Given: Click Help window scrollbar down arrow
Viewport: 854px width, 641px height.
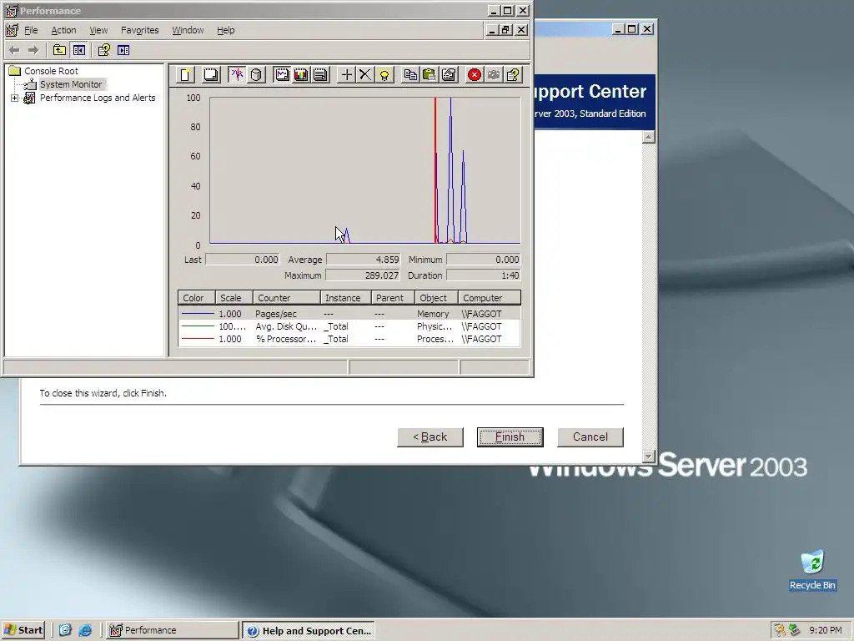Looking at the screenshot, I should pos(648,457).
